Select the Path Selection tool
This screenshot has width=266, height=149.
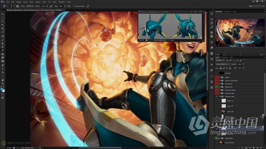click(3, 72)
